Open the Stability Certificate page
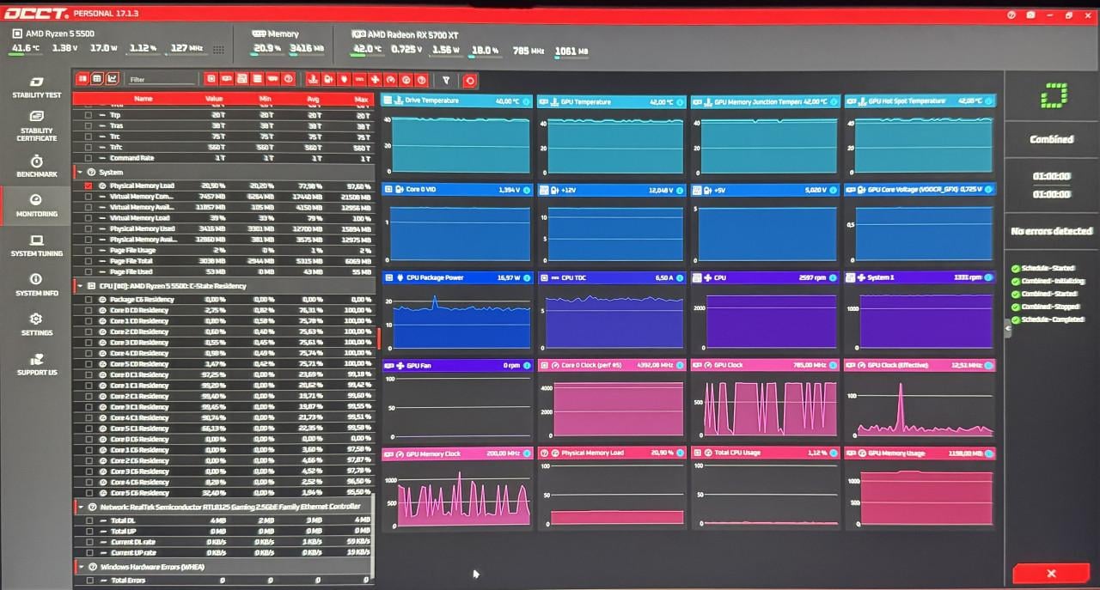1100x590 pixels. (x=36, y=126)
